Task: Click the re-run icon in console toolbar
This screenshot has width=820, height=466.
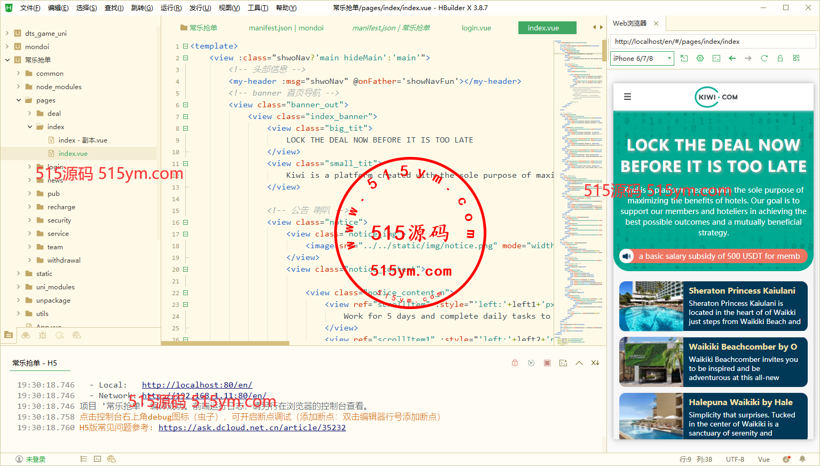Action: point(531,363)
